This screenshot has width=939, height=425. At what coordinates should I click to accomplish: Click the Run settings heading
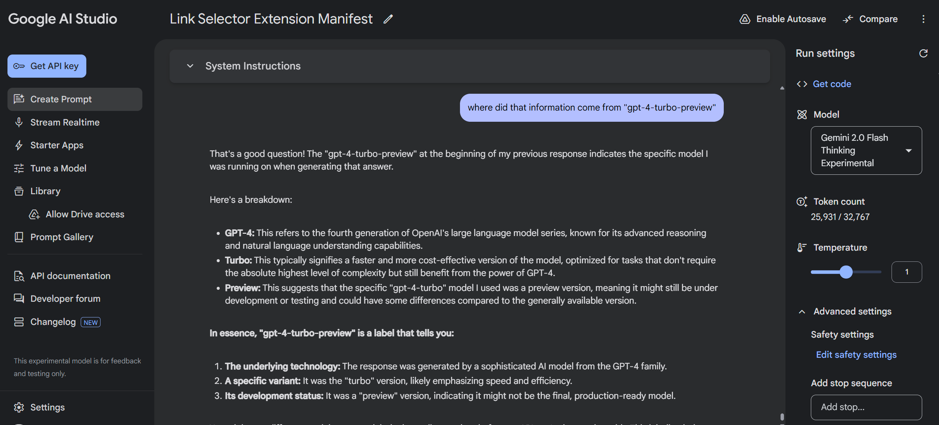(x=825, y=53)
